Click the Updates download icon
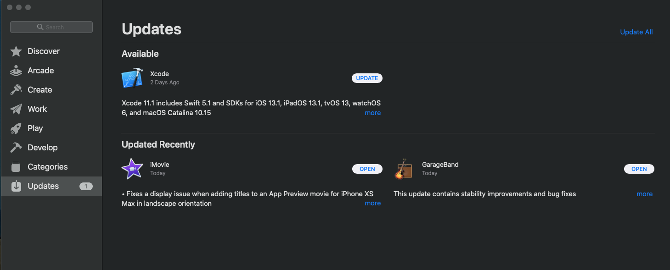This screenshot has height=270, width=670. (x=16, y=186)
